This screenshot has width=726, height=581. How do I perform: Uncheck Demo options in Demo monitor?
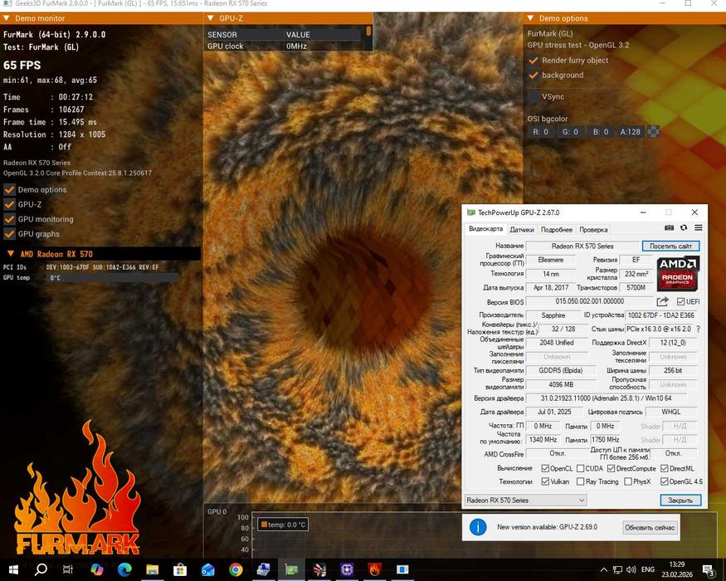pos(9,189)
